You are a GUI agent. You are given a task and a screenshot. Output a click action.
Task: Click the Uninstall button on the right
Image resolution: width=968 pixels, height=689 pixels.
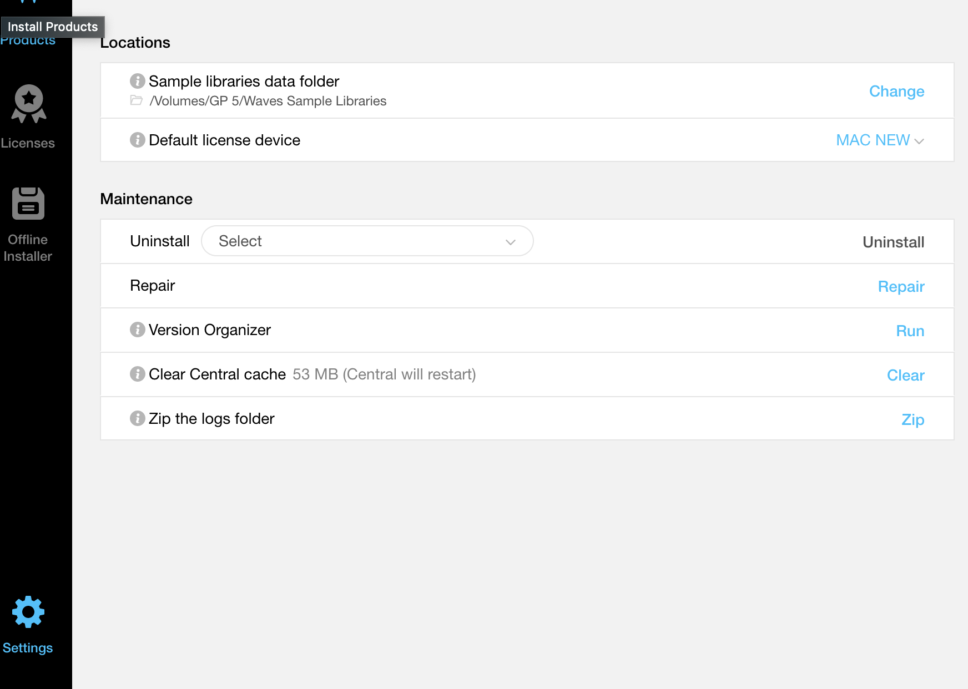click(x=893, y=242)
